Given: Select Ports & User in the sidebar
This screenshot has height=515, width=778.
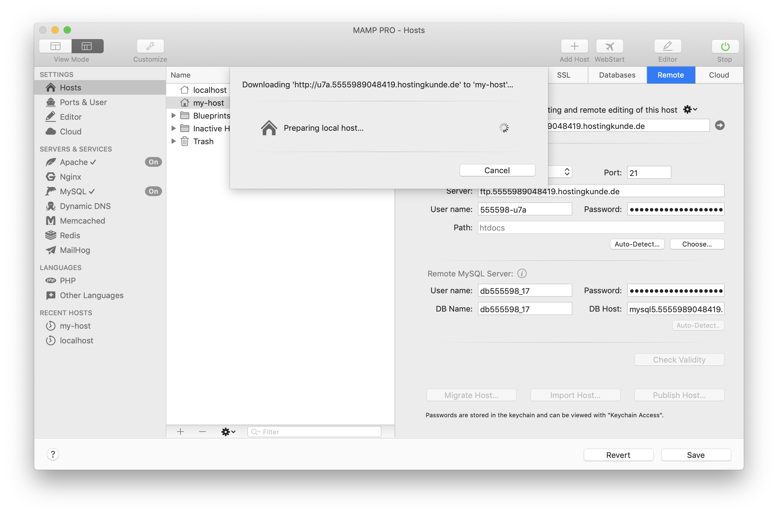Looking at the screenshot, I should [83, 102].
